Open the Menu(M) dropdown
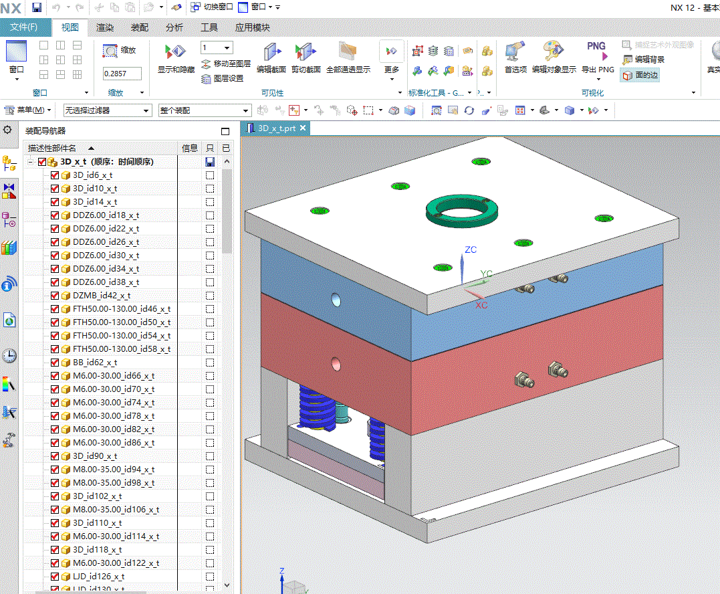720x594 pixels. pyautogui.click(x=27, y=110)
